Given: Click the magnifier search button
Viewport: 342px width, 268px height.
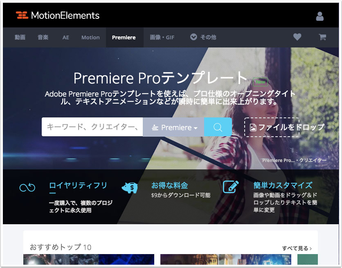Looking at the screenshot, I should [x=218, y=127].
